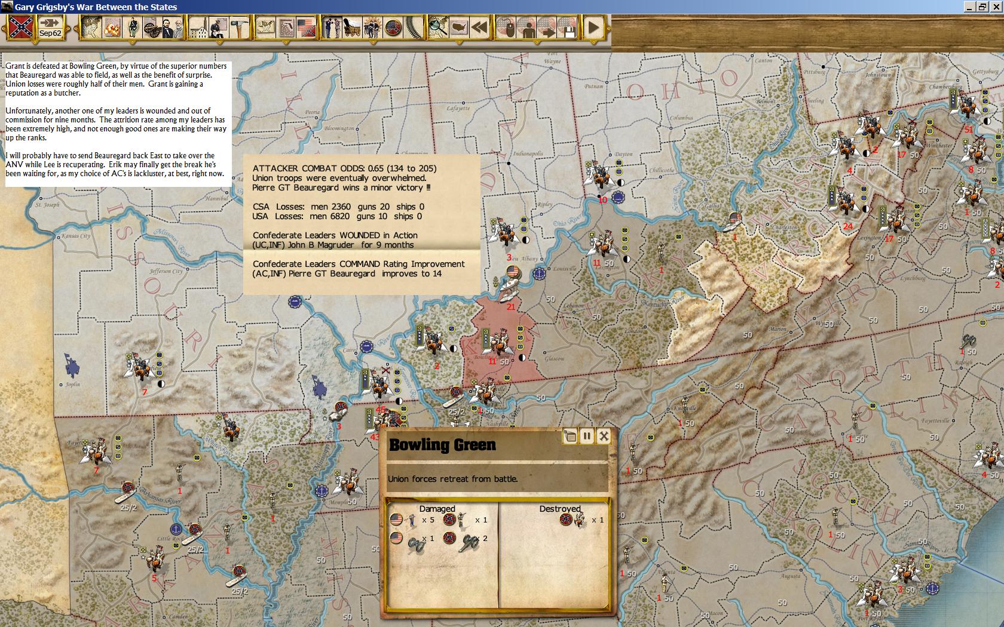Select the unit stack labeled 24 in West Virginia
The width and height of the screenshot is (1004, 627).
(x=844, y=202)
